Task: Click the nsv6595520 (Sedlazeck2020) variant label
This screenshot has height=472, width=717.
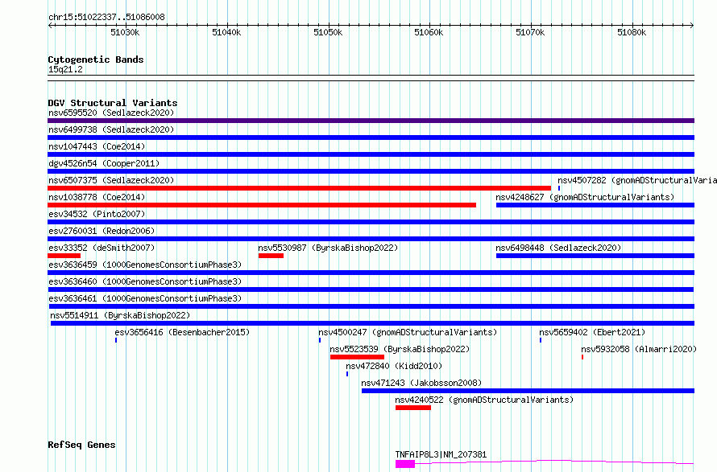Action: tap(110, 113)
